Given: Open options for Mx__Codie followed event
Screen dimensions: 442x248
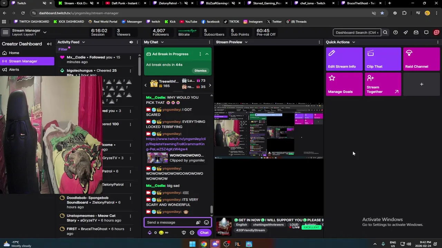Looking at the screenshot, I should (130, 58).
